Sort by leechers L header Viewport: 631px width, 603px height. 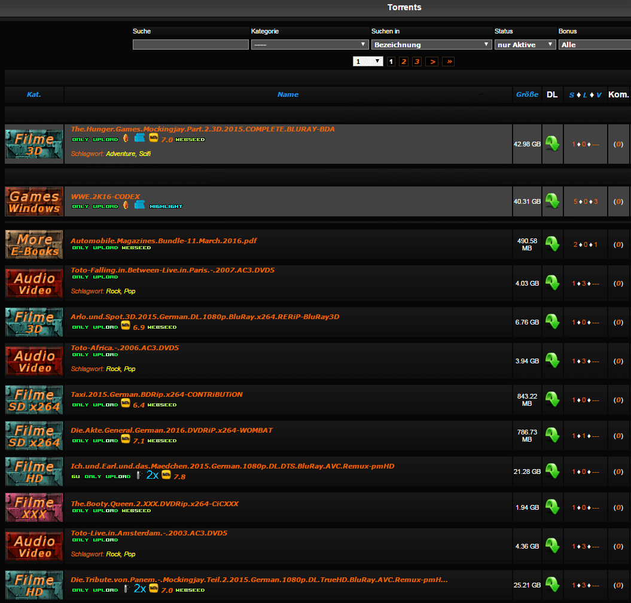click(x=585, y=95)
